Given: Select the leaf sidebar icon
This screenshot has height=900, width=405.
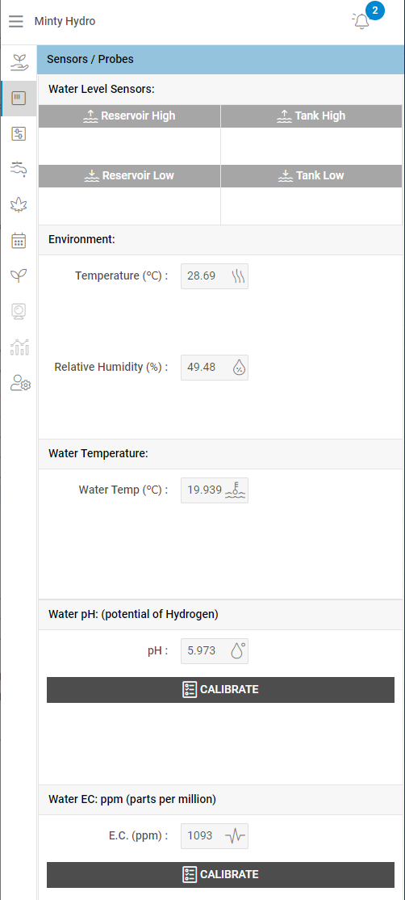Looking at the screenshot, I should tap(19, 205).
